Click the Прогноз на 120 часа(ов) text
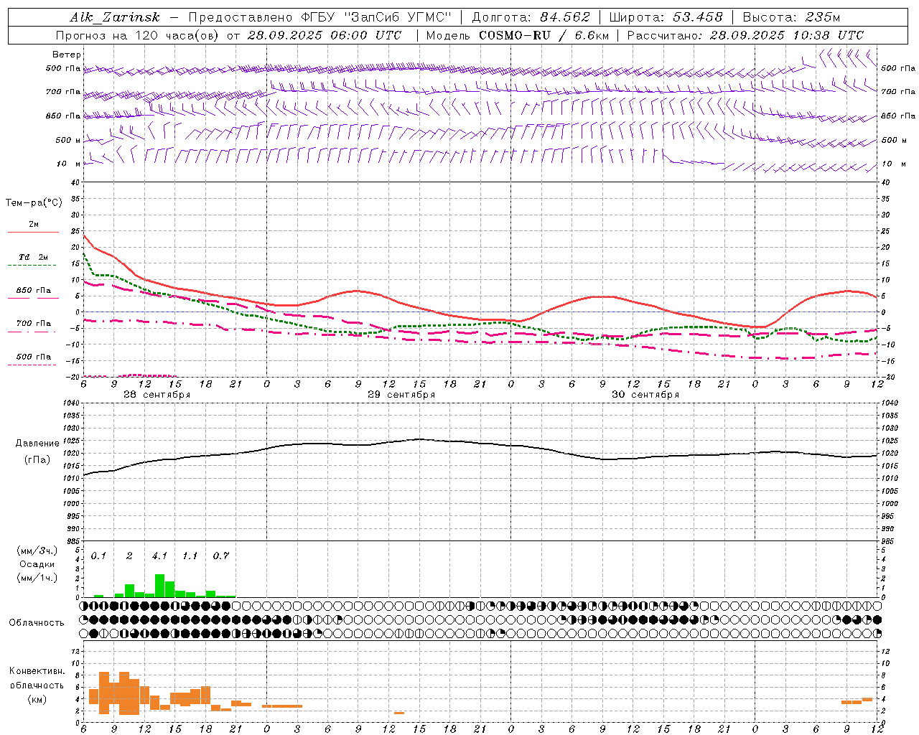 tap(138, 35)
